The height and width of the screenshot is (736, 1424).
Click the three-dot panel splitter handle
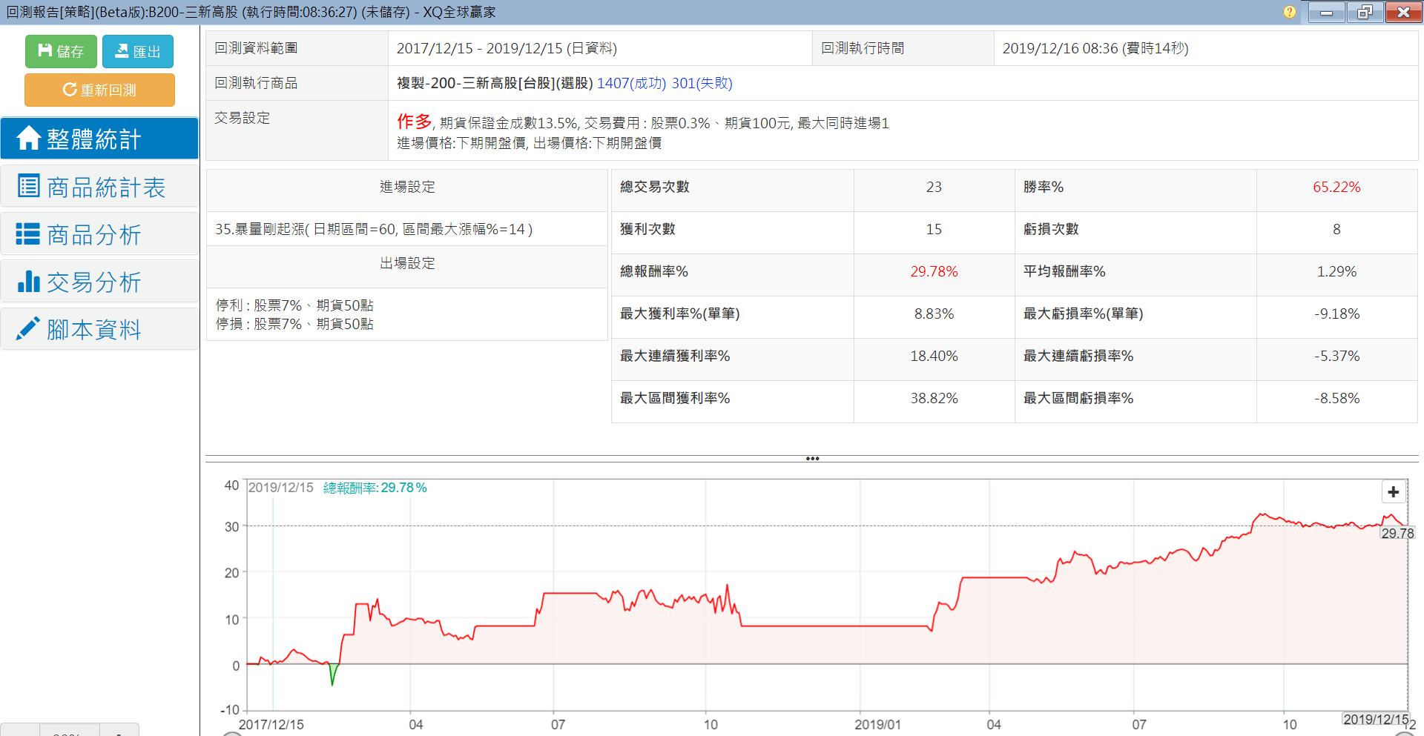812,459
